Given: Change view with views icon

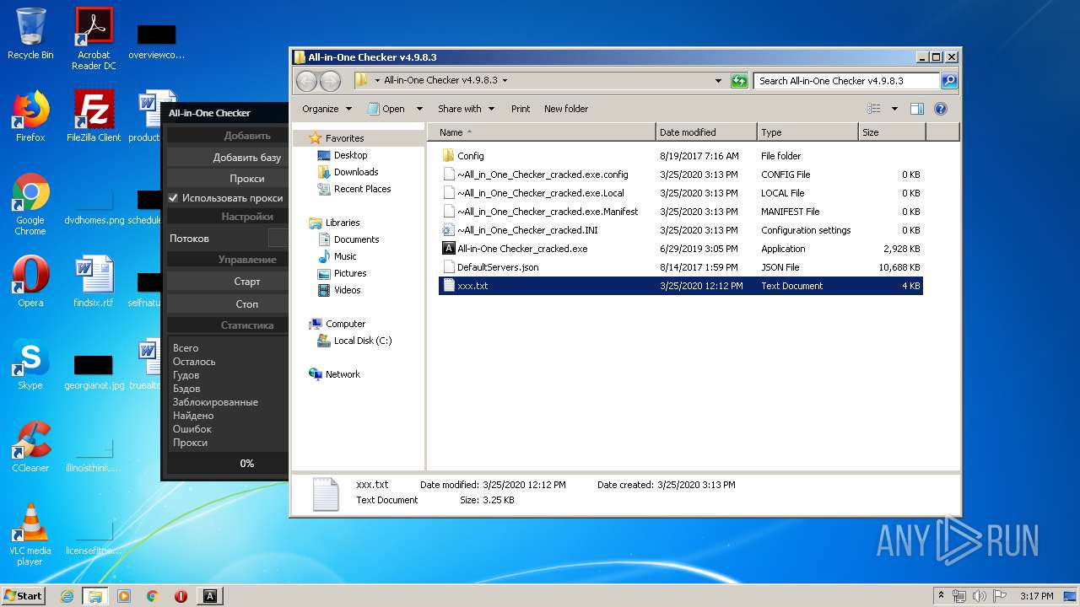Looking at the screenshot, I should (x=874, y=109).
